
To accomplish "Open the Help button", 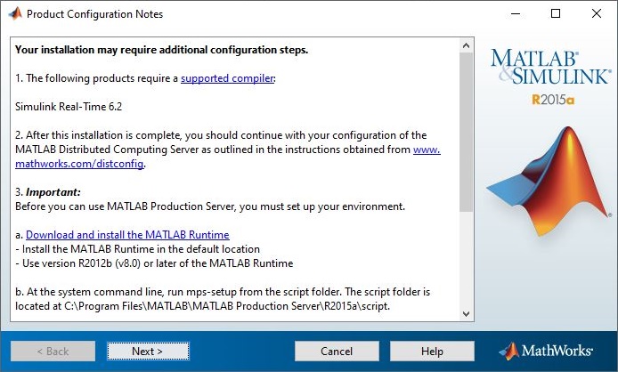I will tap(432, 351).
